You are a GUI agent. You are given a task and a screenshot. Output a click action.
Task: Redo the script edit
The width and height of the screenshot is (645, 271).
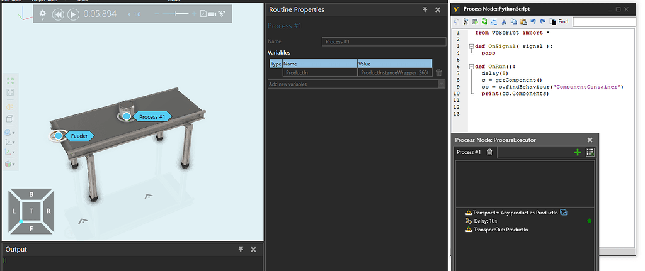pyautogui.click(x=542, y=21)
